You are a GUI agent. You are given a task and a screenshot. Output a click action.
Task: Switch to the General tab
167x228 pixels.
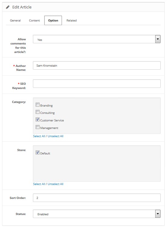pos(15,21)
